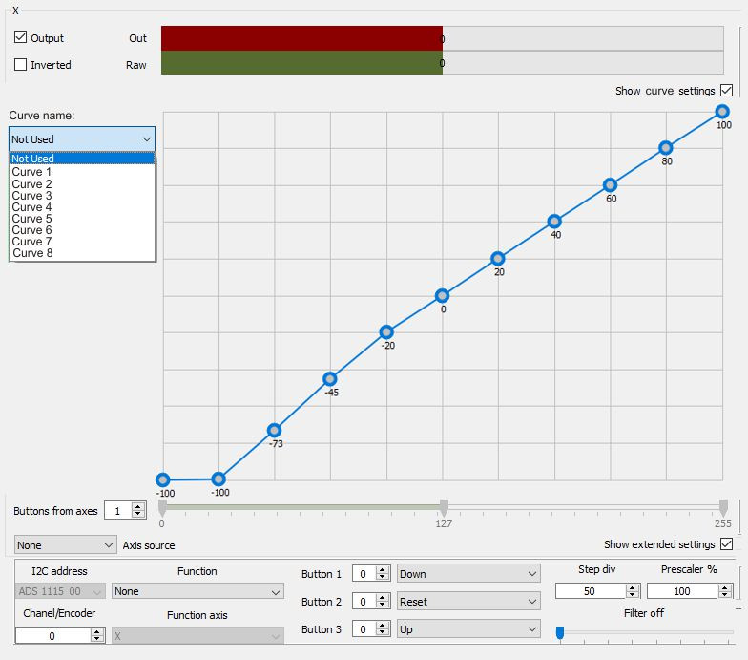Choose Curve 3 from the list
748x660 pixels.
82,195
